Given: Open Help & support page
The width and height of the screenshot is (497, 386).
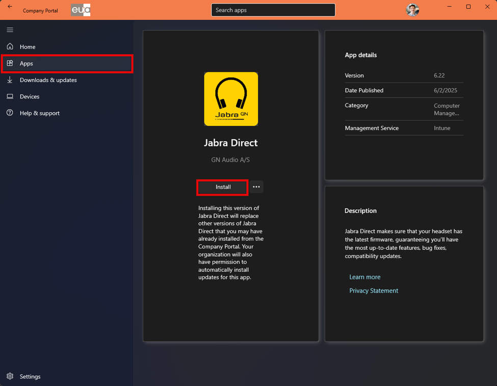Looking at the screenshot, I should click(67, 113).
